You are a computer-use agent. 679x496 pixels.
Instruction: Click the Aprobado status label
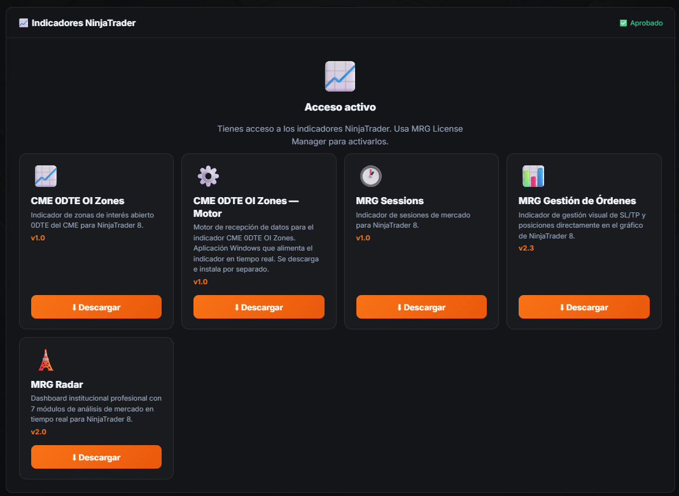[646, 23]
